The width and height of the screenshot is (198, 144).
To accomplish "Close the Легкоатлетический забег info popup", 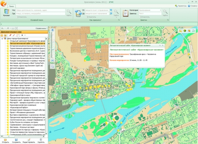I will (163, 45).
